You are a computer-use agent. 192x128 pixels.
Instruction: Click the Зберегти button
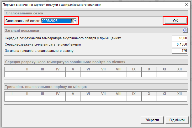(x=152, y=120)
